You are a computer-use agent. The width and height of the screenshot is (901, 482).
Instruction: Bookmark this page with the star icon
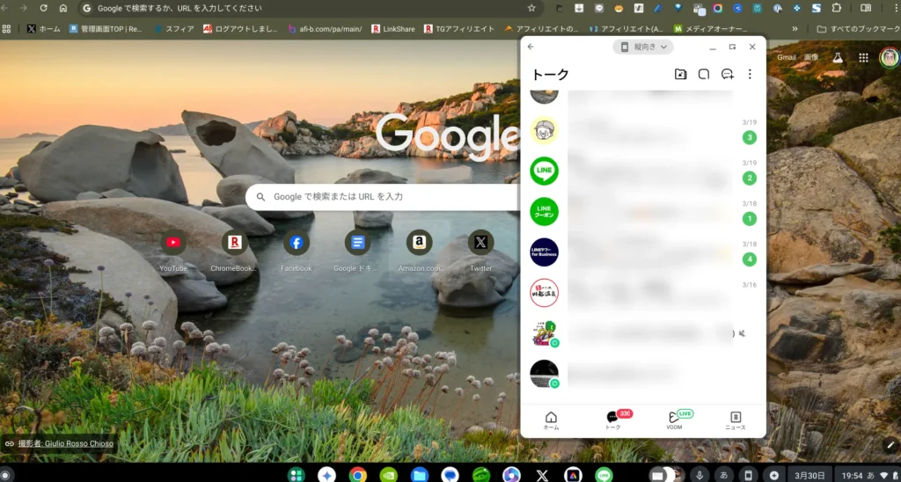point(531,8)
